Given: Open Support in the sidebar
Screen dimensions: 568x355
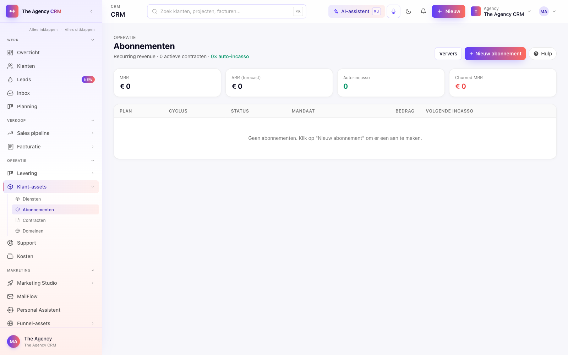Looking at the screenshot, I should tap(51, 243).
